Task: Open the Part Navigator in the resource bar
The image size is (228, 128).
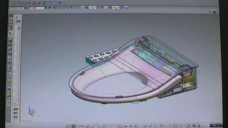Action: point(10,34)
